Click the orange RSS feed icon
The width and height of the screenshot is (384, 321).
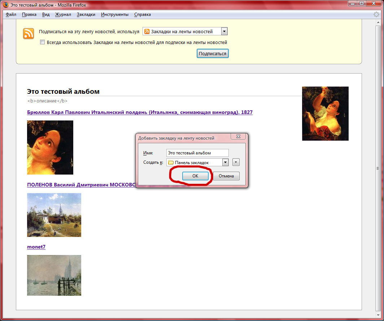tap(29, 34)
